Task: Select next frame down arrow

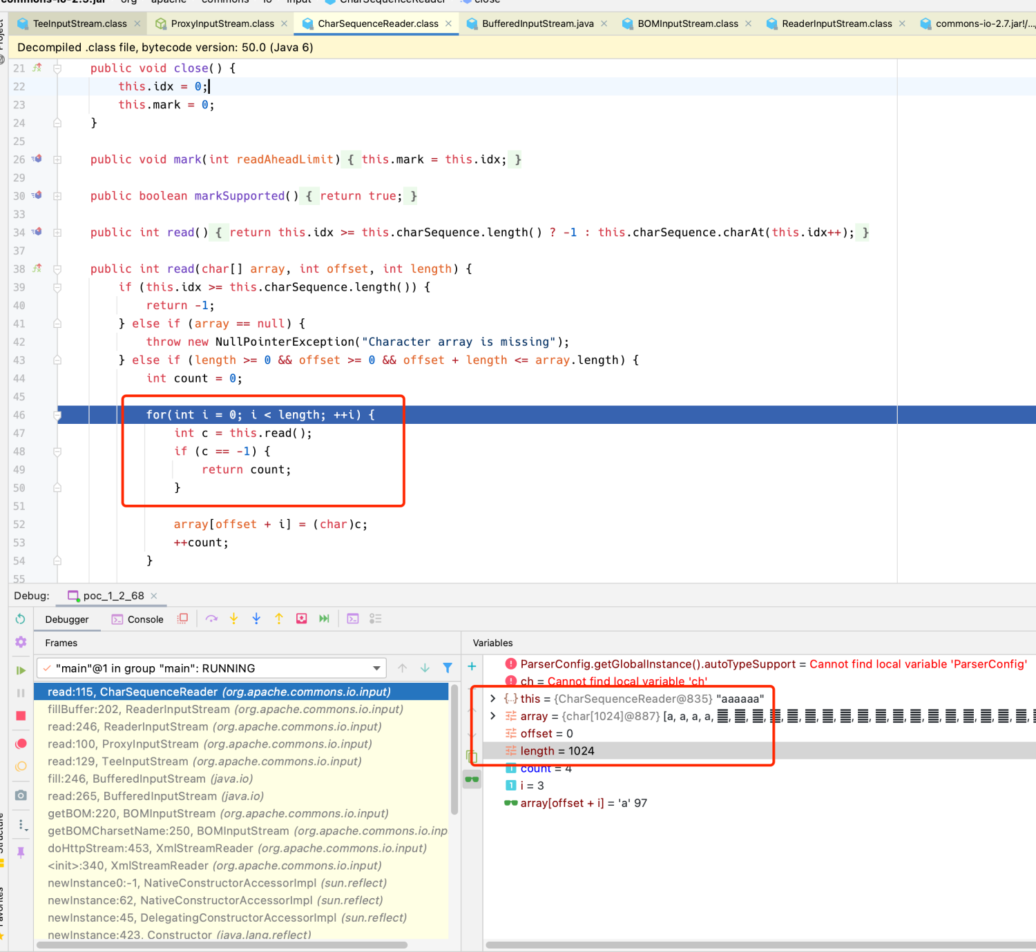Action: click(x=425, y=668)
